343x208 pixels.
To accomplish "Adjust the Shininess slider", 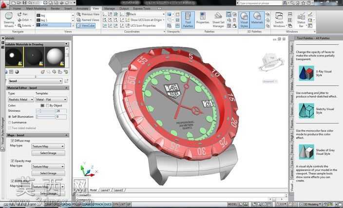I will pos(46,111).
